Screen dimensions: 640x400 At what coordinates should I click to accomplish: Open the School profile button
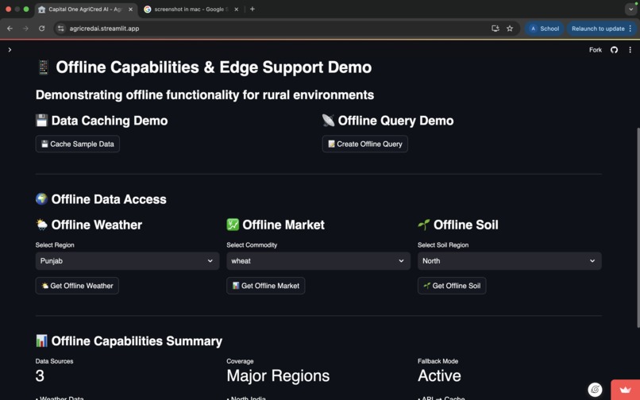(545, 29)
